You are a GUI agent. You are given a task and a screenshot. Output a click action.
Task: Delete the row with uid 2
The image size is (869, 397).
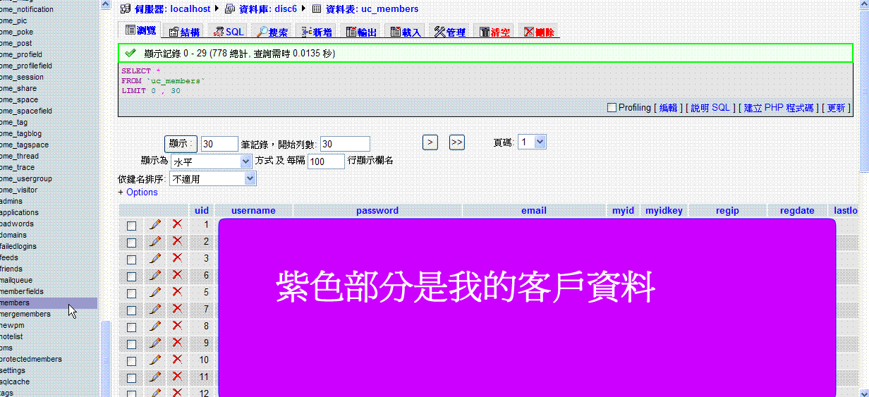tap(177, 241)
